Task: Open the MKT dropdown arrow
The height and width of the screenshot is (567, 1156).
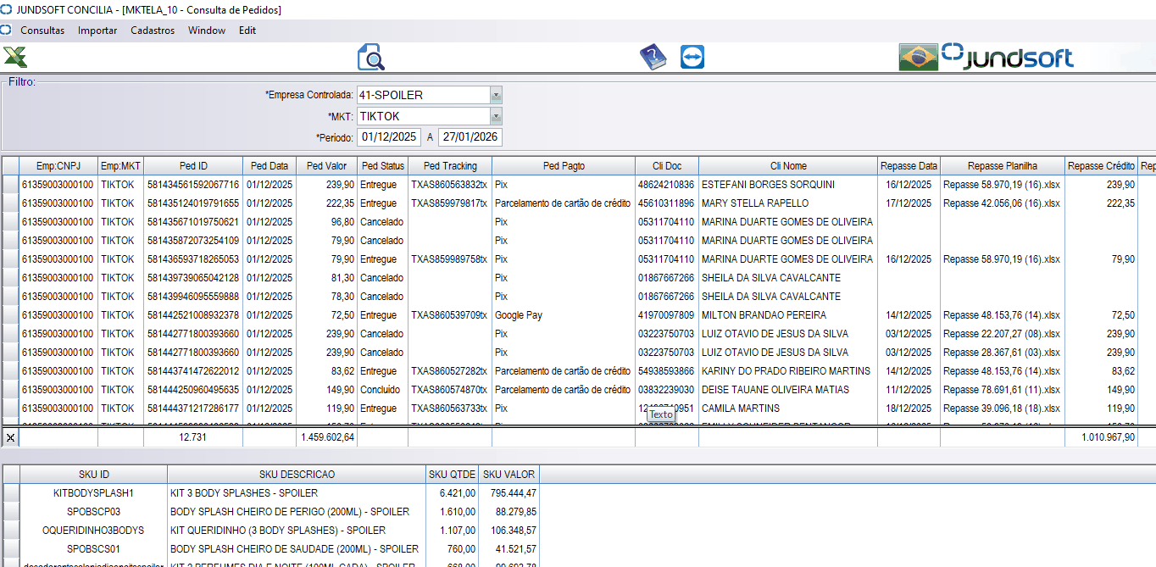Action: tap(496, 116)
